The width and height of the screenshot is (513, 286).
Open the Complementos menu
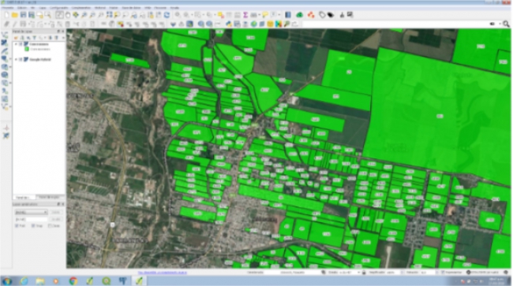click(x=81, y=8)
